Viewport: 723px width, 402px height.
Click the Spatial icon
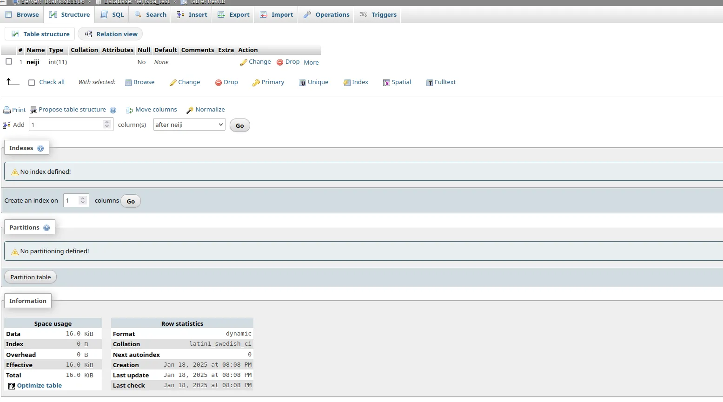point(386,83)
